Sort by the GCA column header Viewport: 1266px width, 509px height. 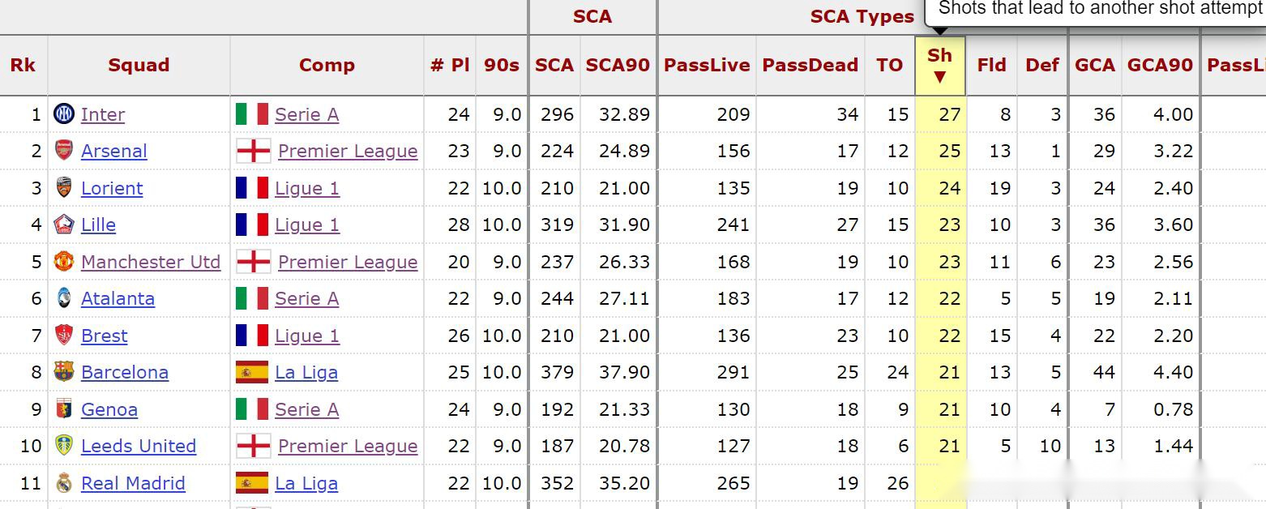tap(1095, 66)
